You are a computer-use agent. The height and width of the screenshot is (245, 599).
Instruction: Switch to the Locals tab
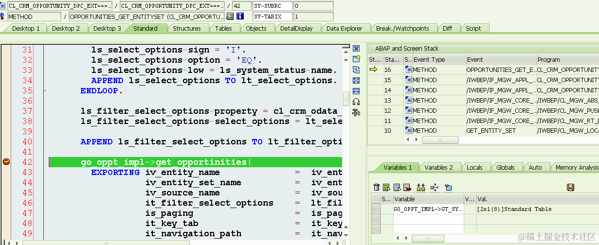[474, 167]
